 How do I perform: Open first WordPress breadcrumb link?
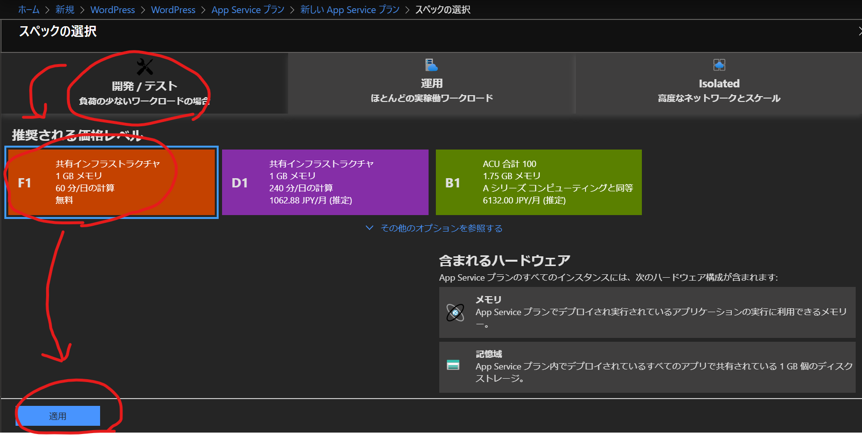(x=113, y=10)
